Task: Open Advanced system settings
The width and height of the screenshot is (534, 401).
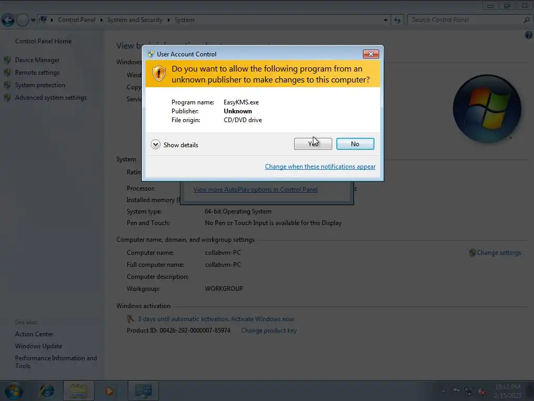Action: point(51,98)
